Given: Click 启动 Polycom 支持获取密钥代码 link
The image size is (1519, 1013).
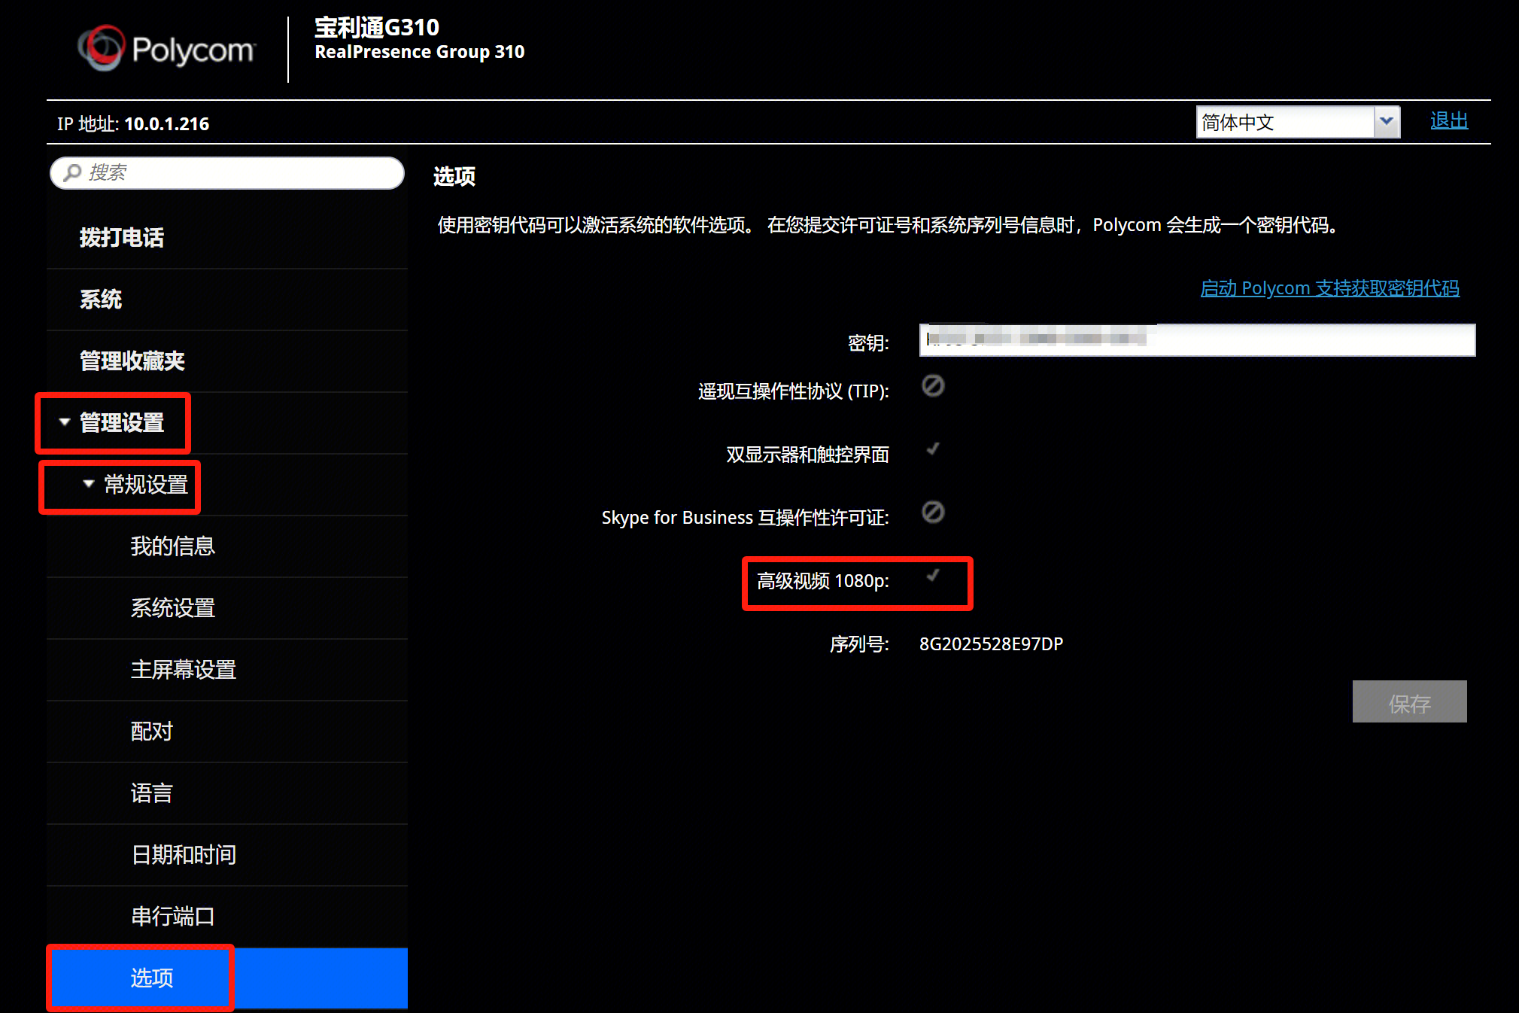Looking at the screenshot, I should pos(1329,288).
